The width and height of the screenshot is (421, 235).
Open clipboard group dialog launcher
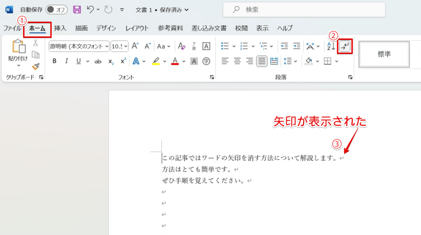coord(41,77)
